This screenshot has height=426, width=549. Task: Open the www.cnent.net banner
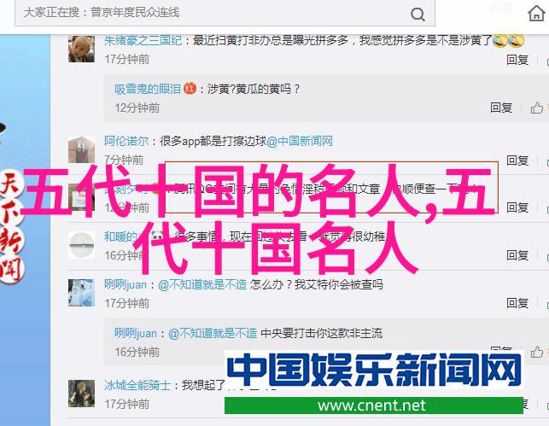[x=374, y=406]
